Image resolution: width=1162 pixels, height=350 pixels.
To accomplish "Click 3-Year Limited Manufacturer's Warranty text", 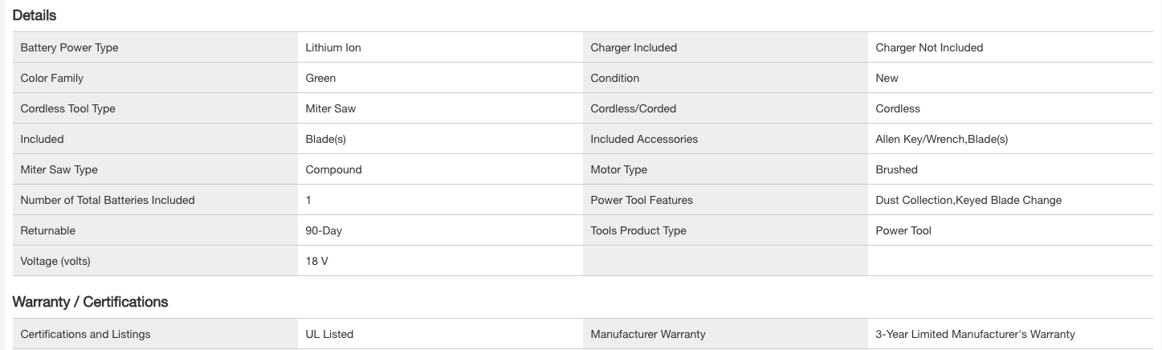I will coord(975,334).
